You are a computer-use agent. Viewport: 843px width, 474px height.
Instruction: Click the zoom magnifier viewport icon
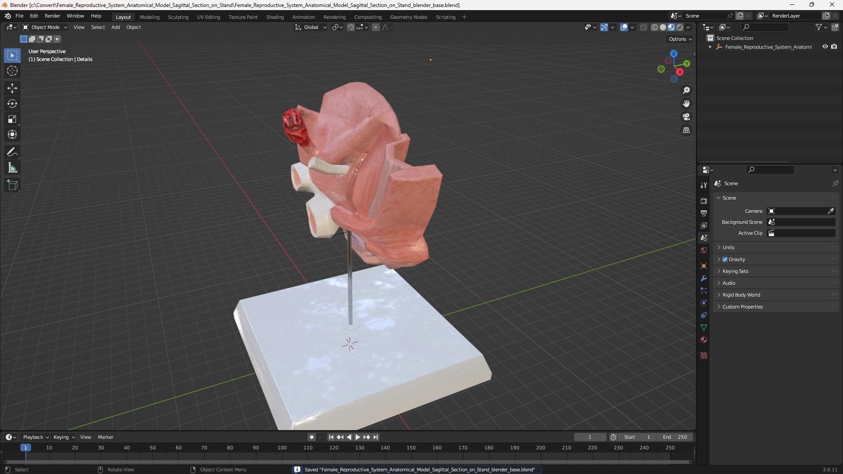pyautogui.click(x=686, y=90)
